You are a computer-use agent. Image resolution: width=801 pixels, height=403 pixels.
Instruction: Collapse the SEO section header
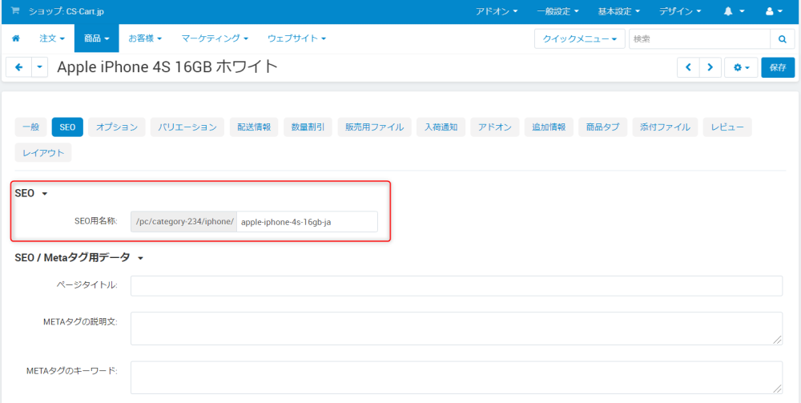point(31,194)
